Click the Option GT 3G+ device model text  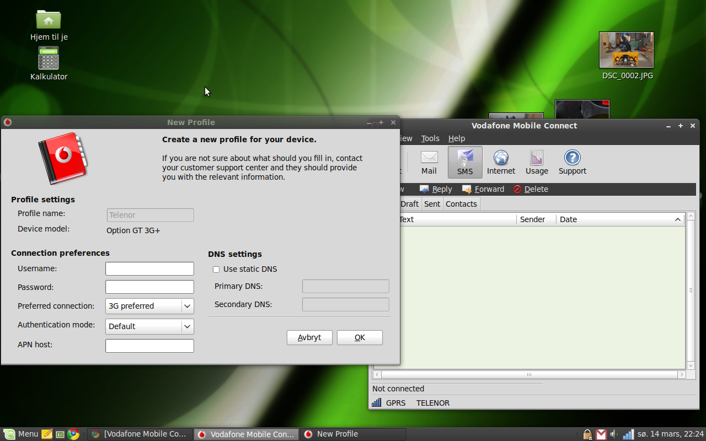133,230
